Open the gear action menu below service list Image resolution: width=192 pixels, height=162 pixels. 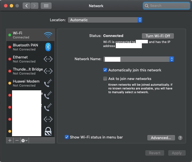24,140
